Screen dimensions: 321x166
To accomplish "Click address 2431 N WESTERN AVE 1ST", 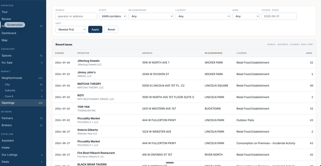I will tap(159, 109).
